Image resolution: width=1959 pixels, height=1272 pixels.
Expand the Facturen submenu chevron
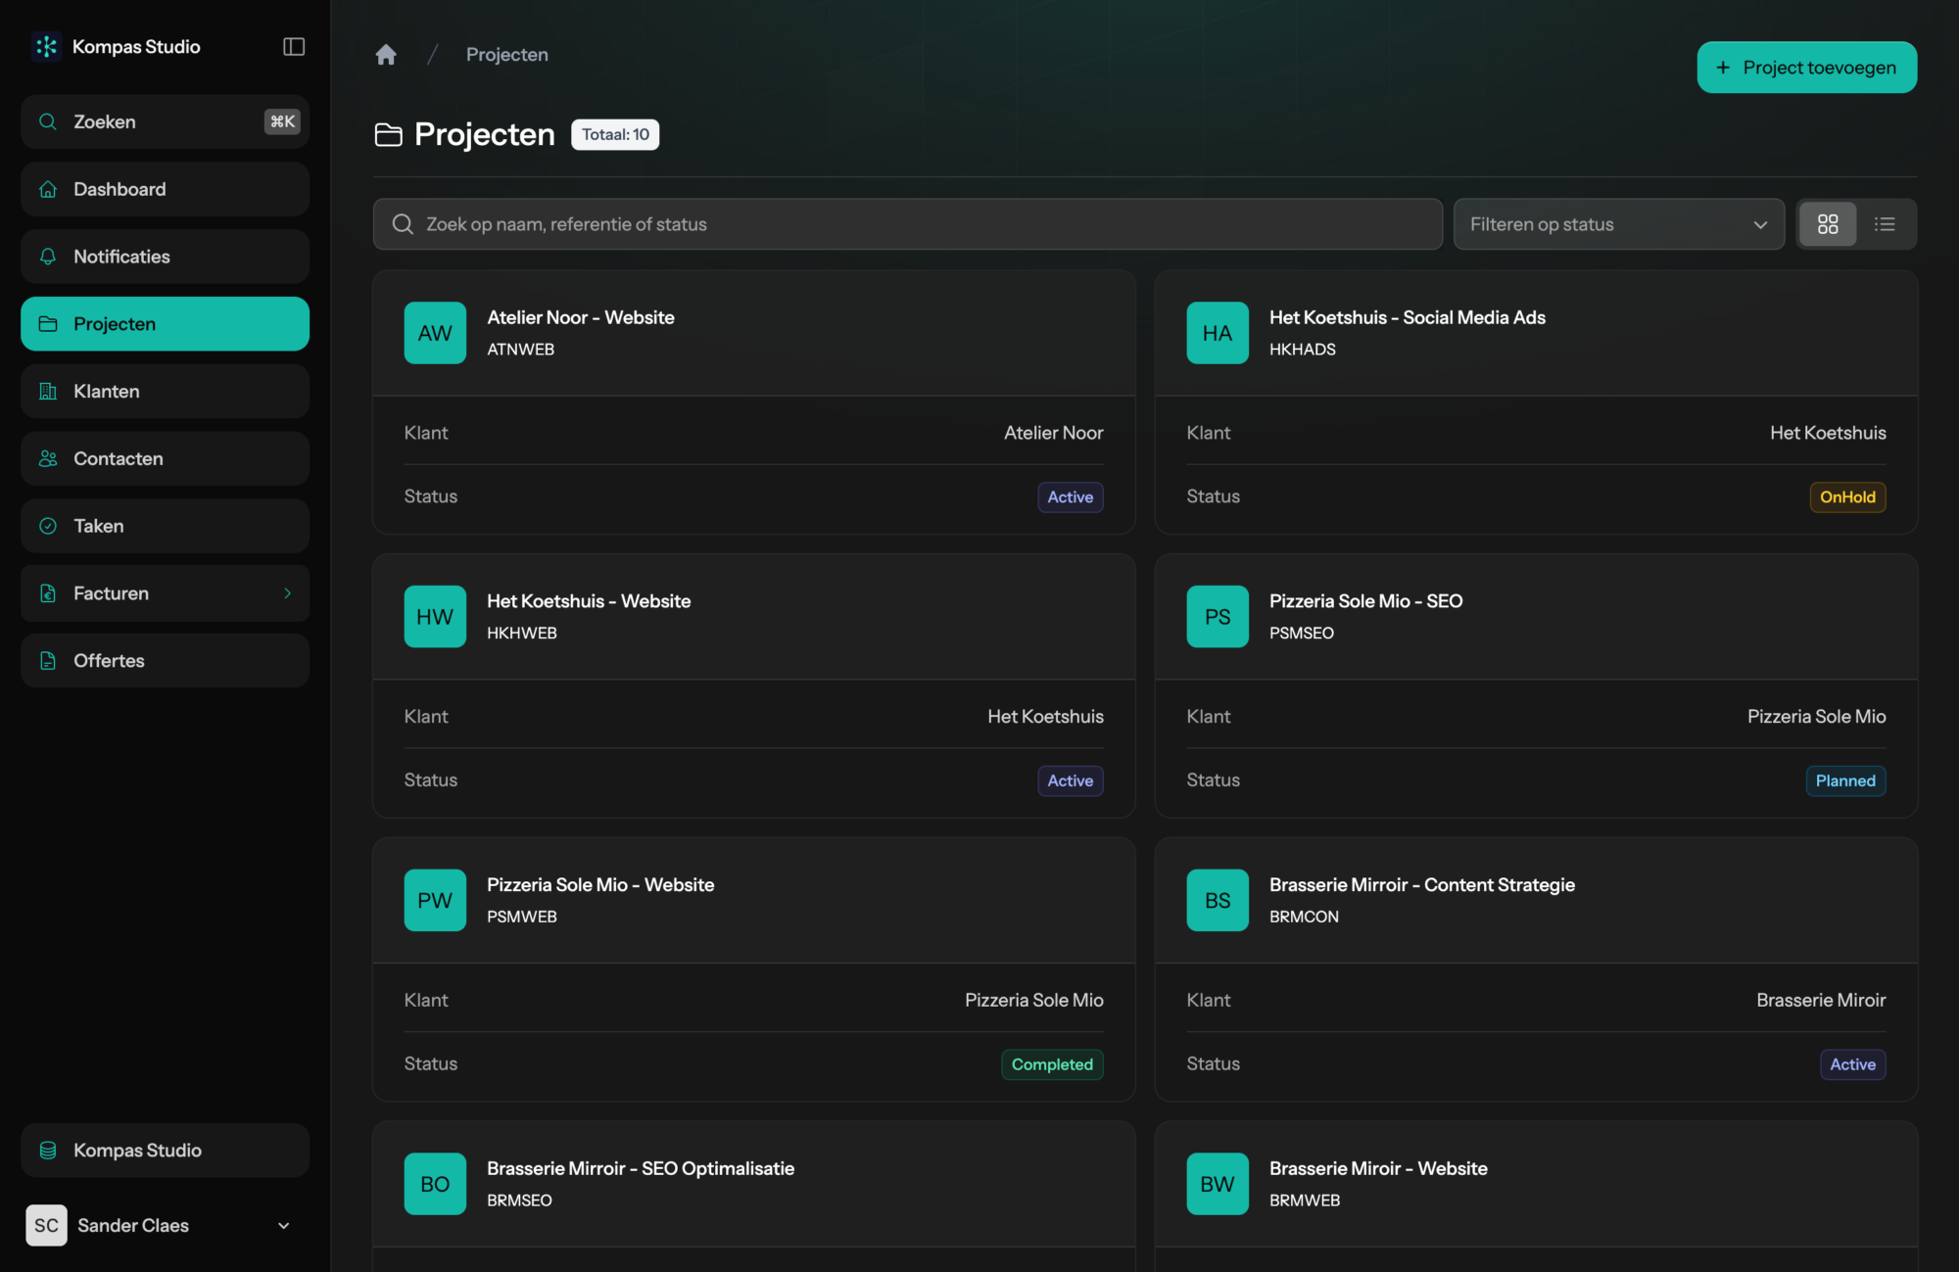coord(287,593)
